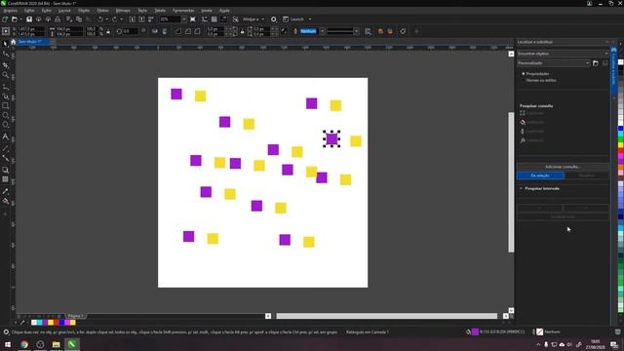Expand the Undo history arrow
The width and height of the screenshot is (624, 351).
[106, 19]
